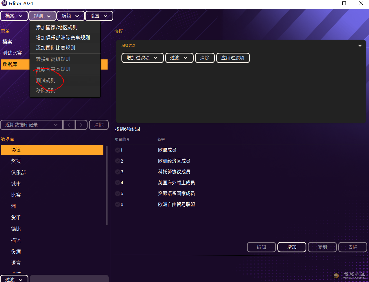Select 俱乐部 in the database list
The height and width of the screenshot is (282, 369).
[x=18, y=172]
